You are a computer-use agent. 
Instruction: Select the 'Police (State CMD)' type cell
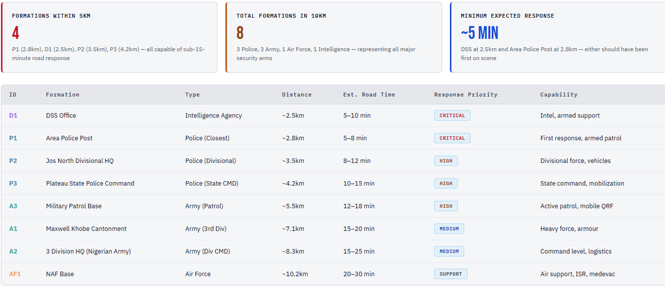pyautogui.click(x=212, y=183)
